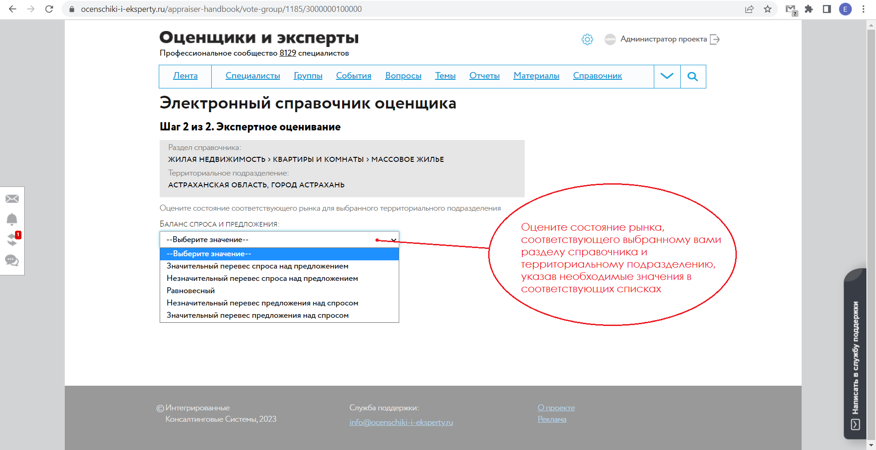Open the Chrome three-dot menu
Image resolution: width=876 pixels, height=450 pixels.
click(863, 9)
